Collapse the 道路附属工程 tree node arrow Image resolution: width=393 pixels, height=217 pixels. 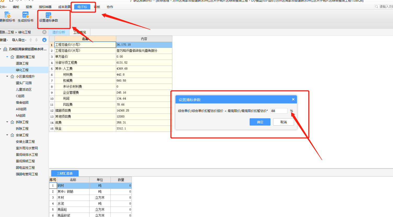[7, 57]
